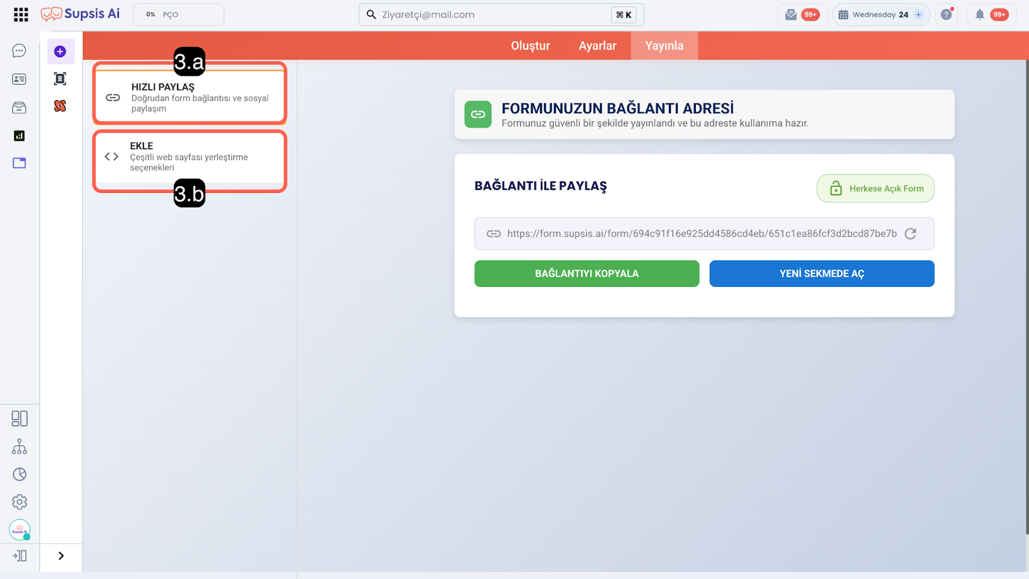The image size is (1029, 579).
Task: Open the contacts card sidebar icon
Action: point(19,79)
